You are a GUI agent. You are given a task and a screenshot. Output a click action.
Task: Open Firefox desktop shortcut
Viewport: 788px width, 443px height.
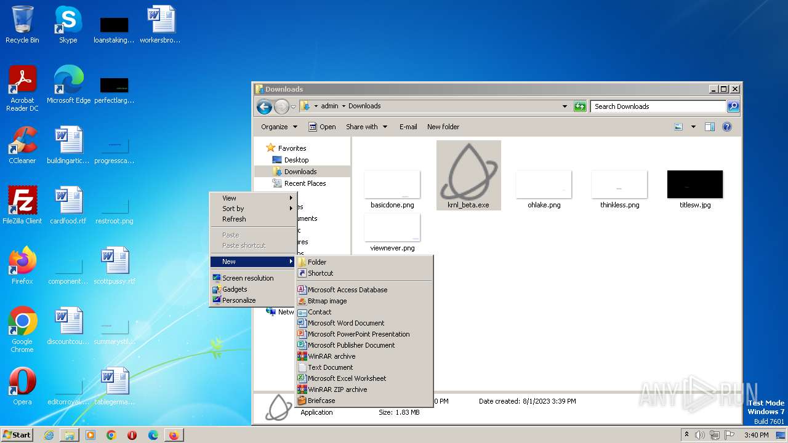[22, 265]
